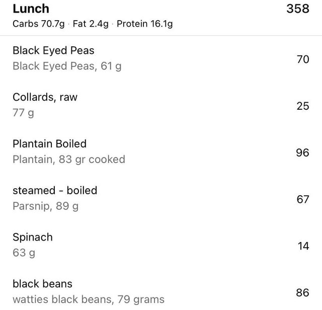Click the 25 calorie value for Collards
This screenshot has width=322, height=310.
point(302,106)
